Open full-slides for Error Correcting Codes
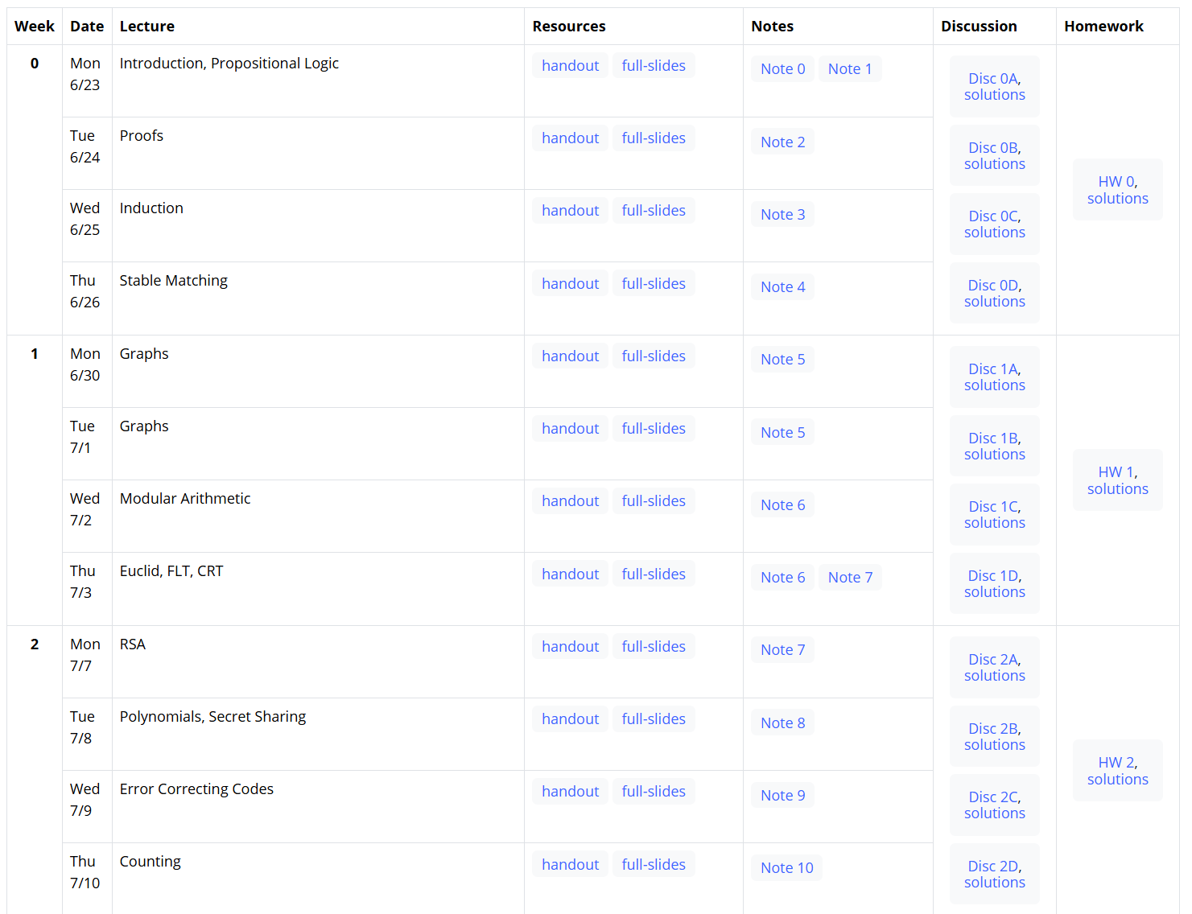The image size is (1192, 914). (x=653, y=792)
